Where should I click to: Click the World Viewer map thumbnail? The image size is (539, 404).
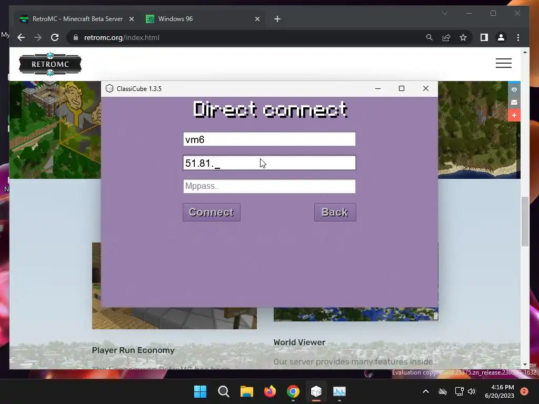coord(356,315)
